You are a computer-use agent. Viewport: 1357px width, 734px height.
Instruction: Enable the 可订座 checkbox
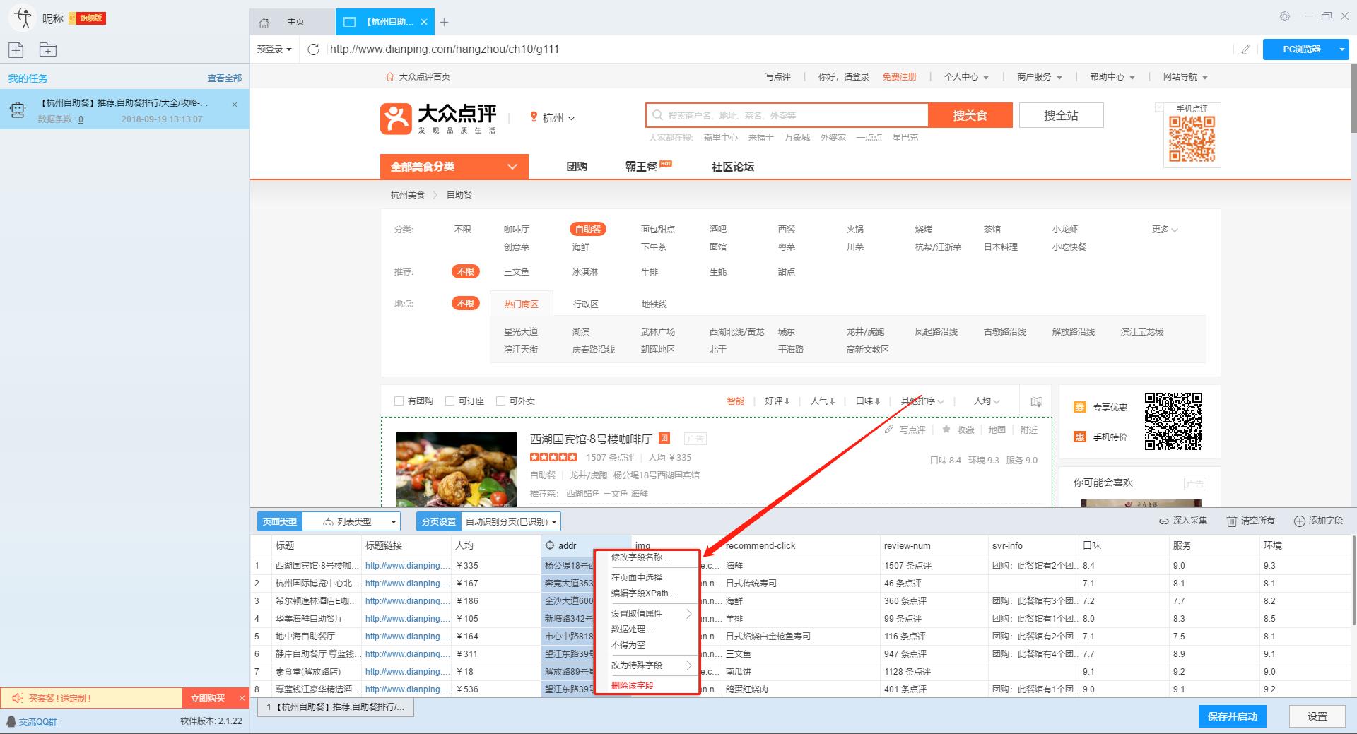click(450, 401)
